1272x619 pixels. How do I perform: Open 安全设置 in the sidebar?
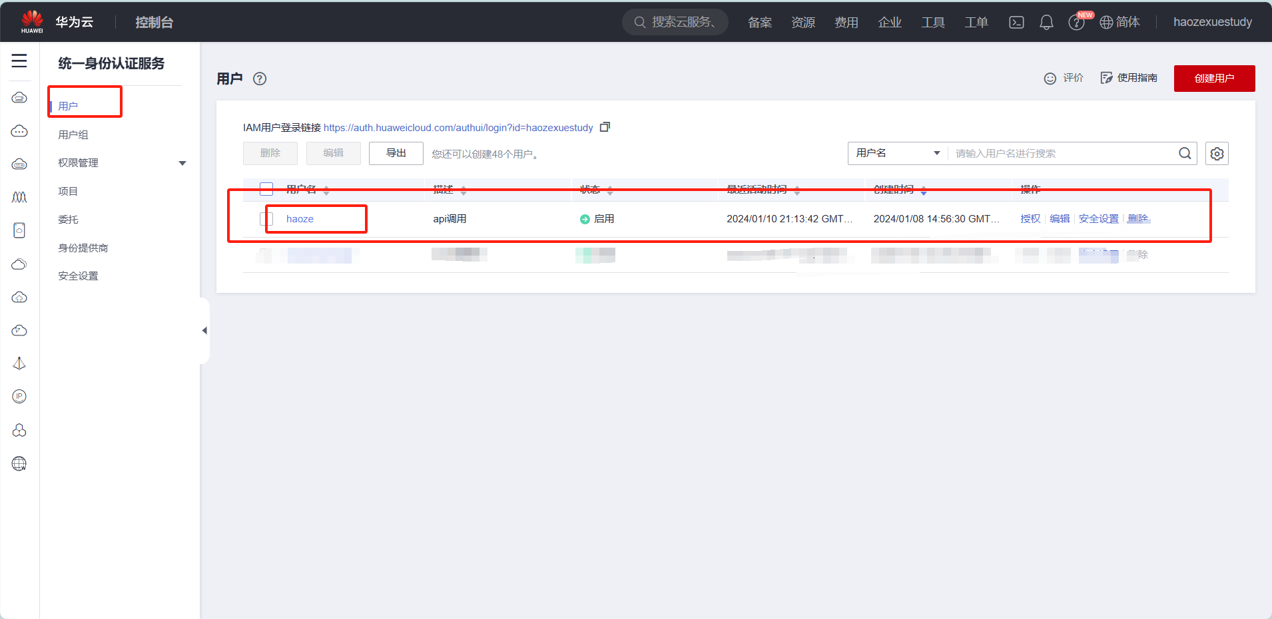tap(78, 276)
